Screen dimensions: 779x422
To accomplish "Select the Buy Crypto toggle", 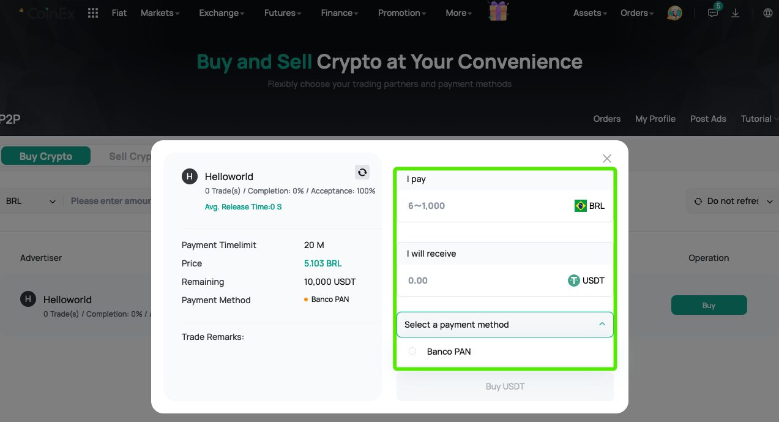I will tap(46, 156).
